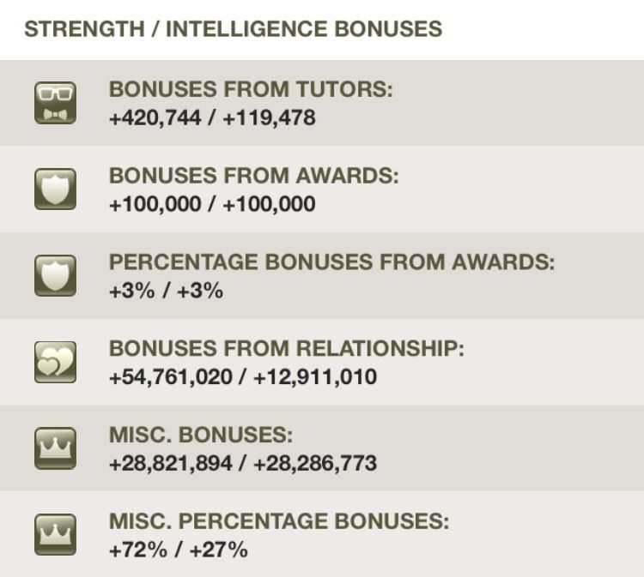Click the shield icon beside Bonuses From Awards
The image size is (644, 577).
pos(55,189)
